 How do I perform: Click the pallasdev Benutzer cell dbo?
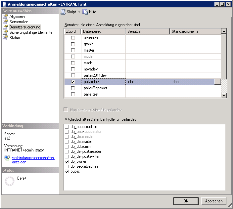pos(148,82)
